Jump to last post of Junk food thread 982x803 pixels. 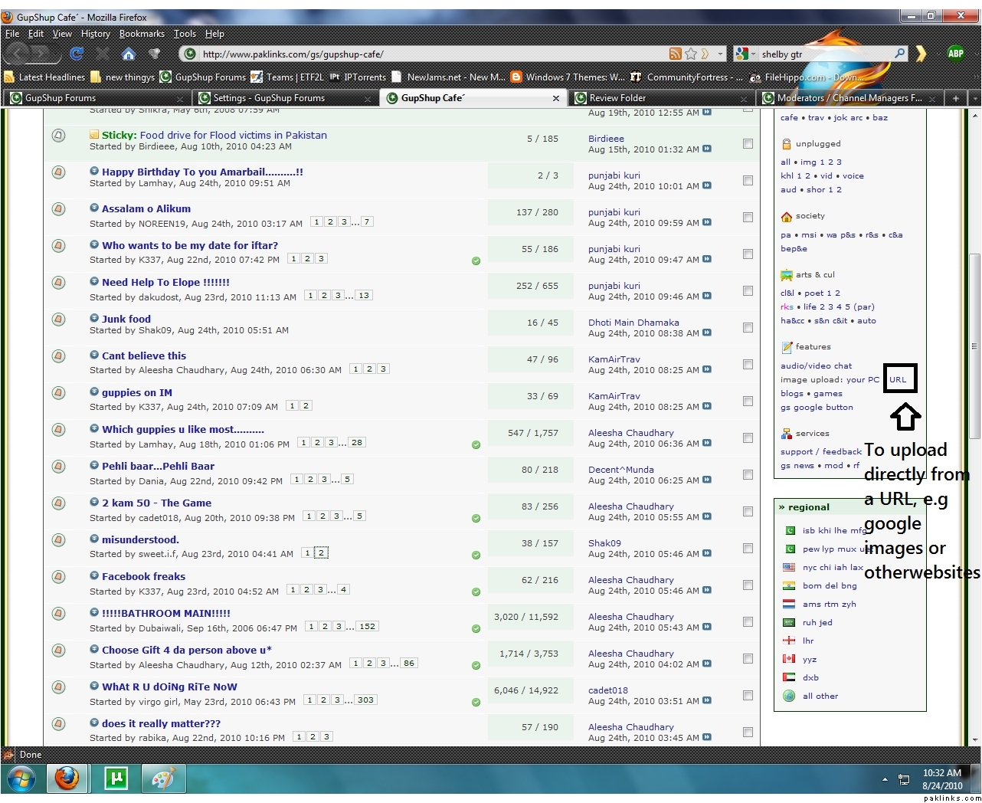pos(707,333)
